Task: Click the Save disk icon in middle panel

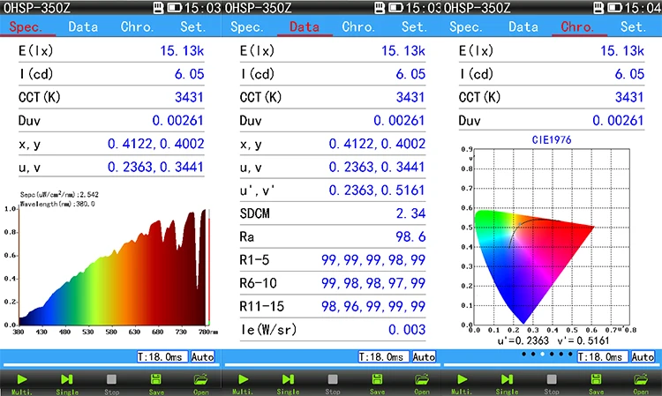Action: click(x=377, y=379)
